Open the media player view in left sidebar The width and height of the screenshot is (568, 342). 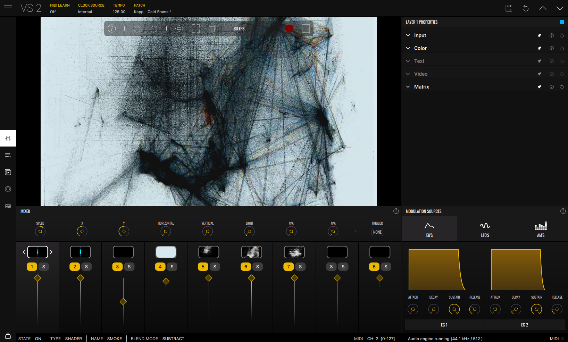[8, 172]
